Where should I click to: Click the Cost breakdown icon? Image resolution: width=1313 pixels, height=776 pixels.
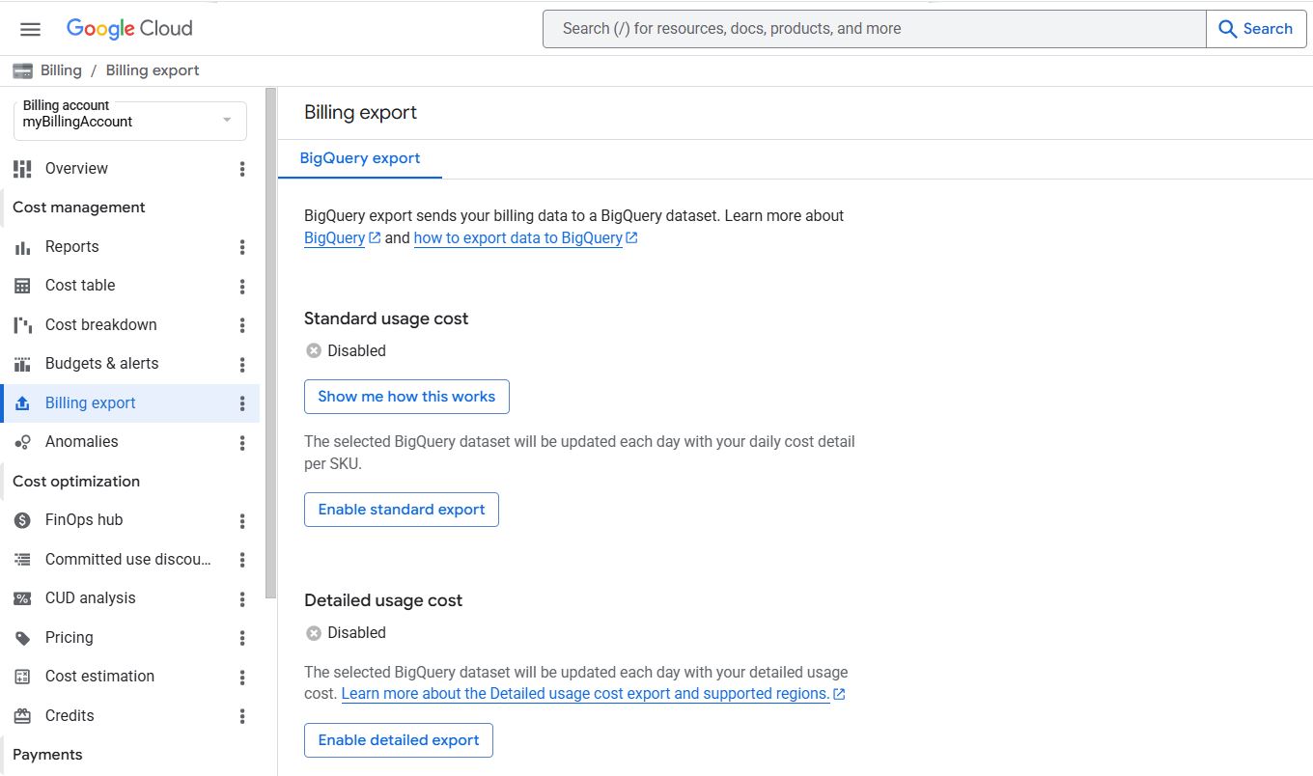(22, 325)
